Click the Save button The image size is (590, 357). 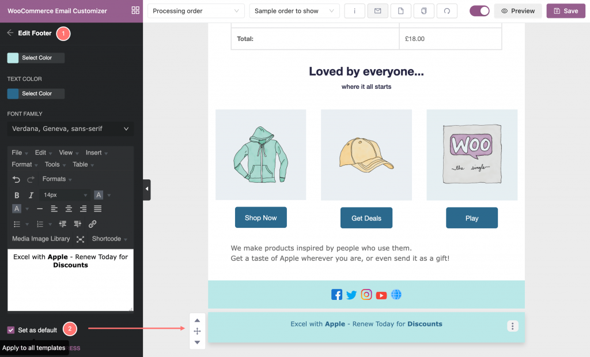coord(566,11)
